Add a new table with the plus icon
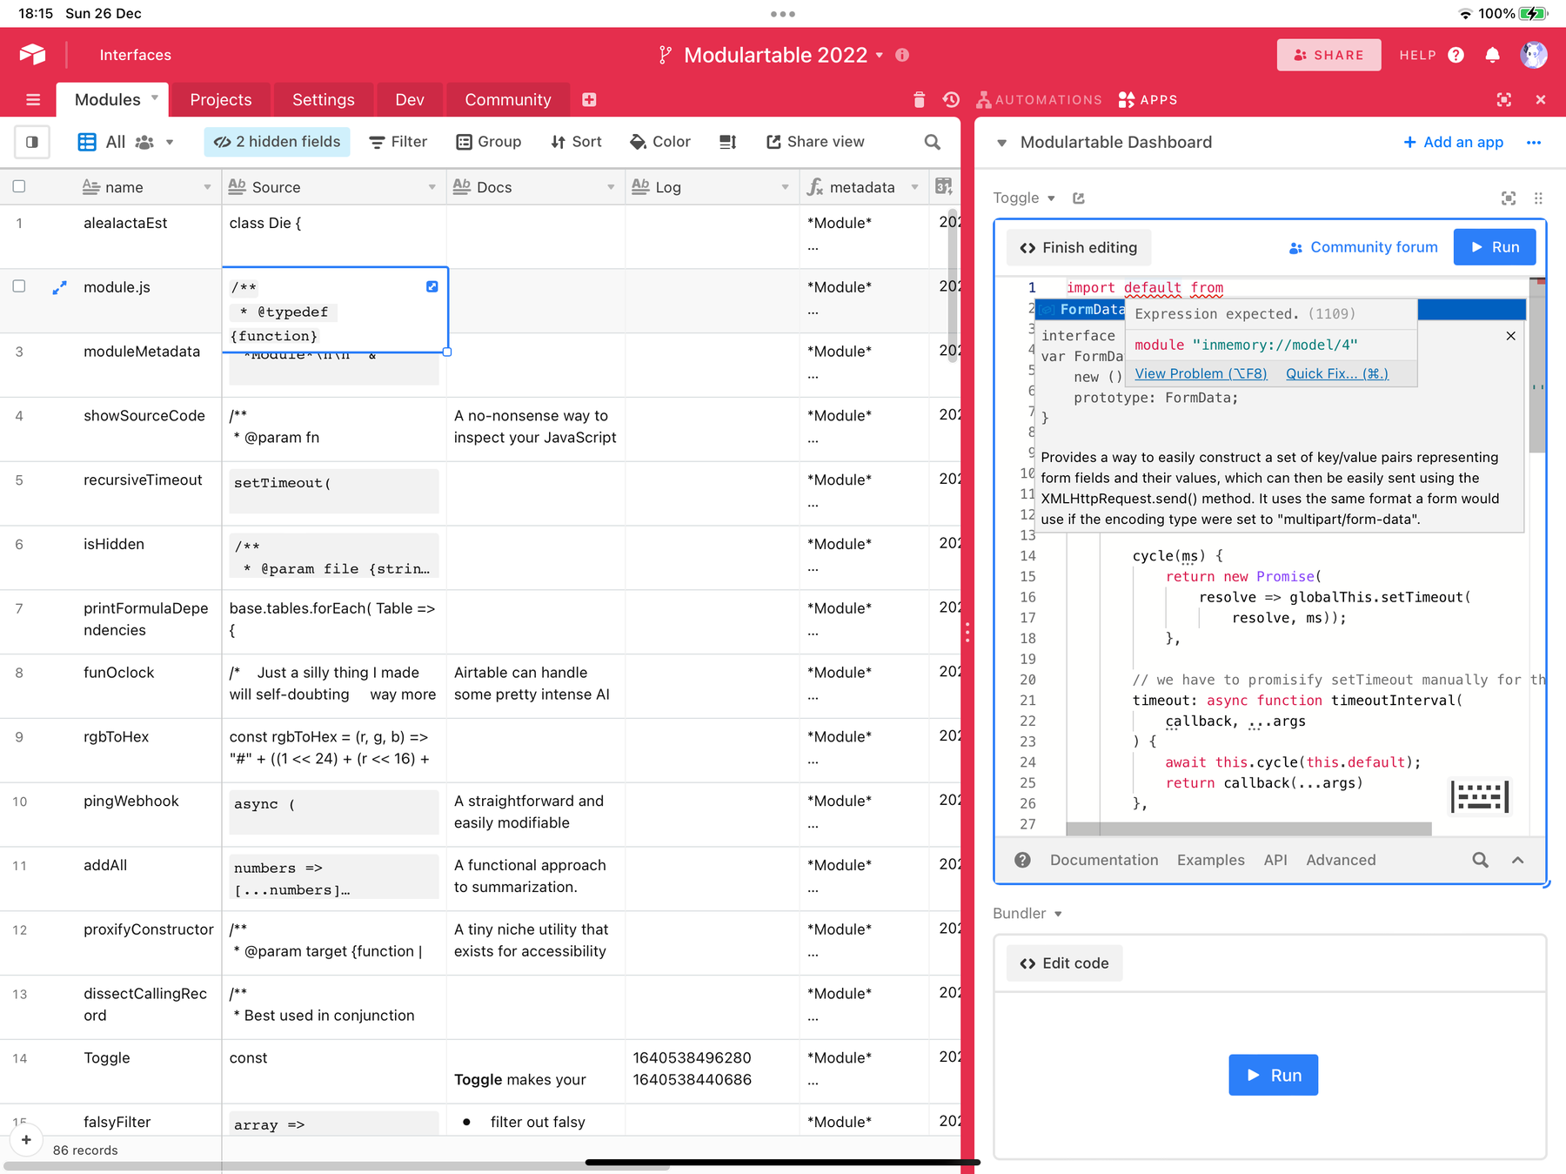This screenshot has width=1566, height=1174. pyautogui.click(x=589, y=100)
